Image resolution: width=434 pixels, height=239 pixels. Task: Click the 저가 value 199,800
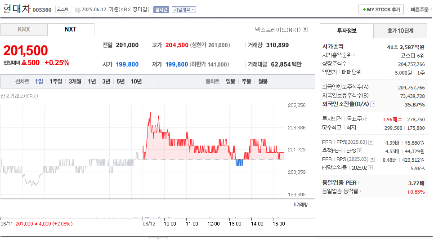pos(177,64)
